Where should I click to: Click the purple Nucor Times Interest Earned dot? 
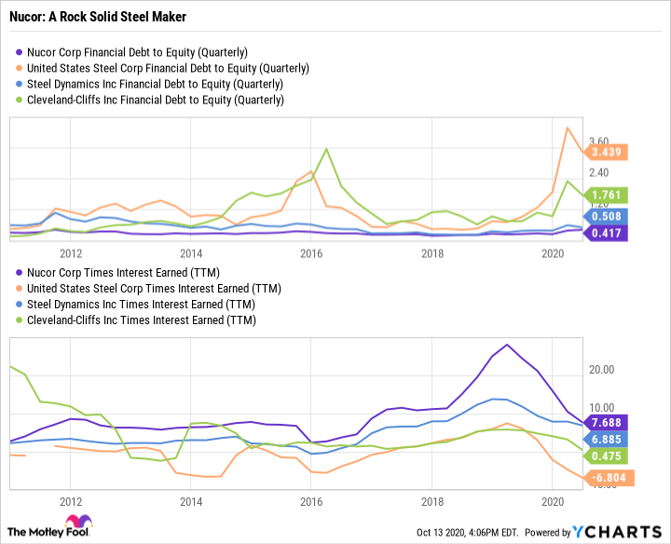pos(20,272)
